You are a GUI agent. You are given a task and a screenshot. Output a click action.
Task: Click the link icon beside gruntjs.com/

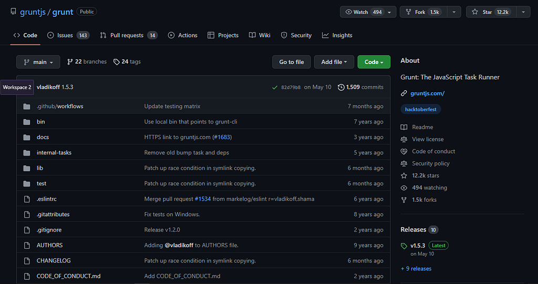[404, 93]
